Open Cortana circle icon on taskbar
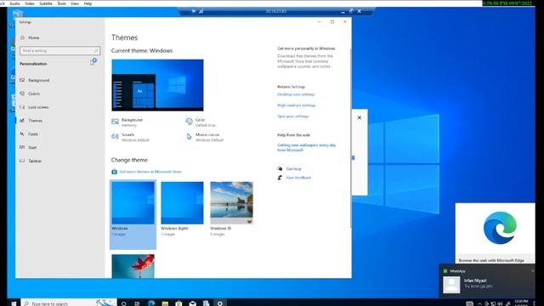Viewport: 544px width, 306px height. (123, 303)
